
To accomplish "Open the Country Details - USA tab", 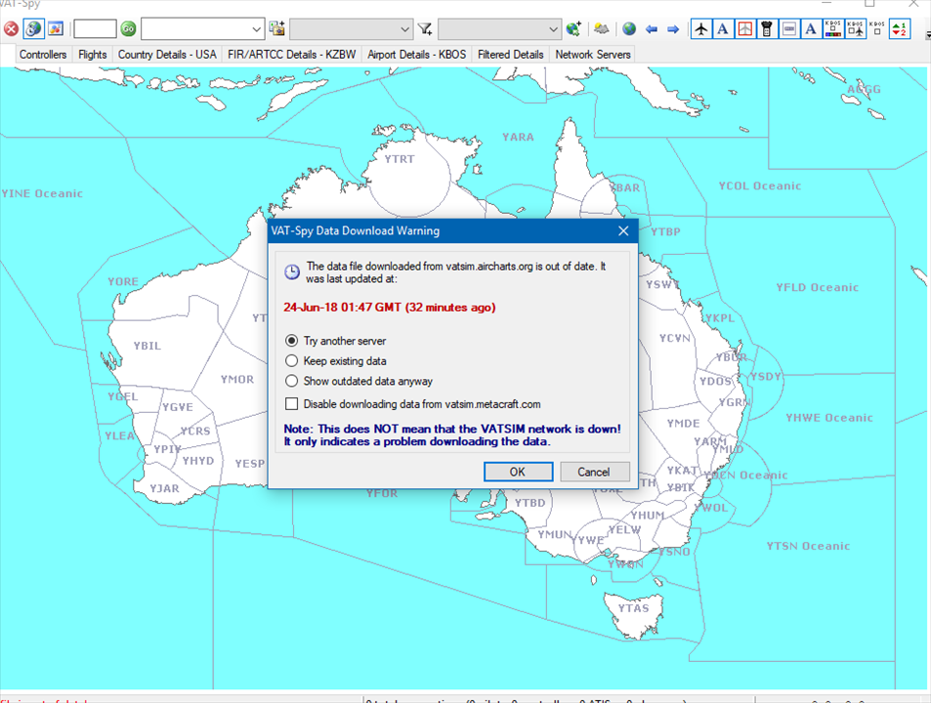I will tap(167, 55).
